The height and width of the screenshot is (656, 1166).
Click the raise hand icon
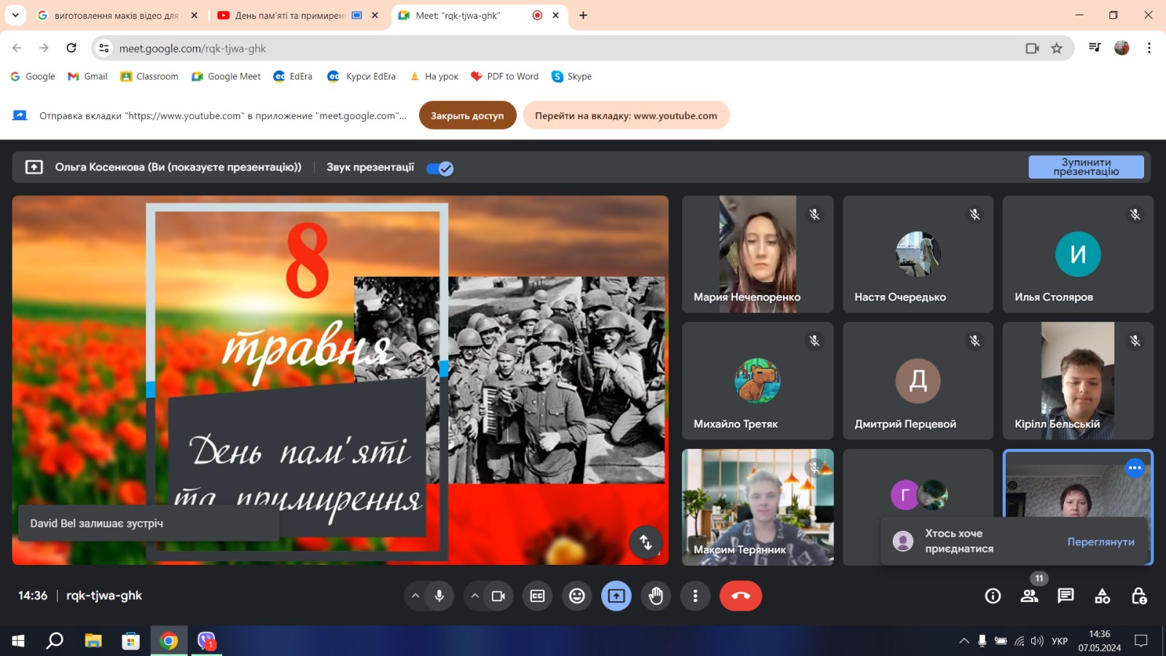(656, 596)
